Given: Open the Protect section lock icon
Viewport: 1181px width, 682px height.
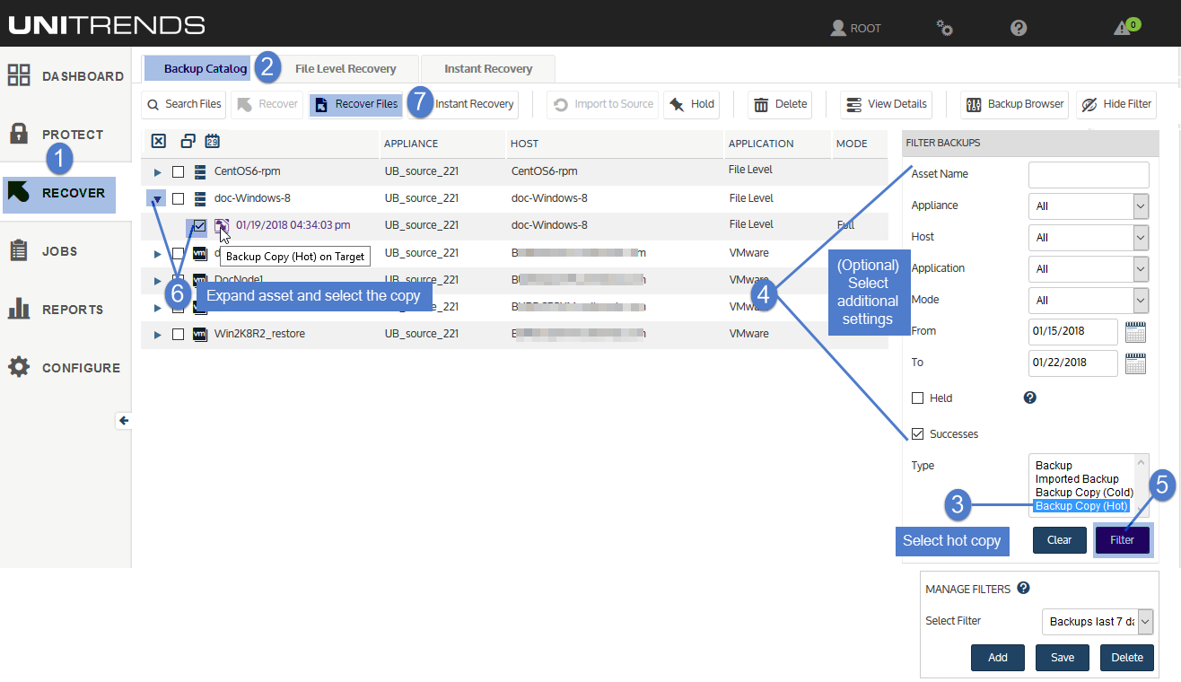Looking at the screenshot, I should point(19,135).
